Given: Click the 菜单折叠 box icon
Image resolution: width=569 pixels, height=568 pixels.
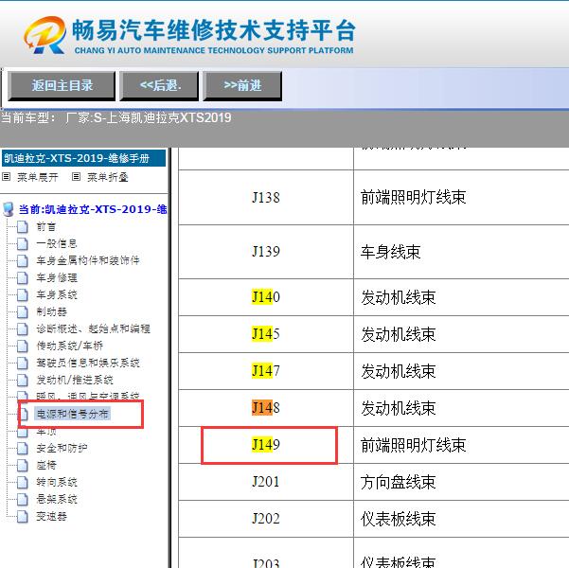Looking at the screenshot, I should [76, 177].
